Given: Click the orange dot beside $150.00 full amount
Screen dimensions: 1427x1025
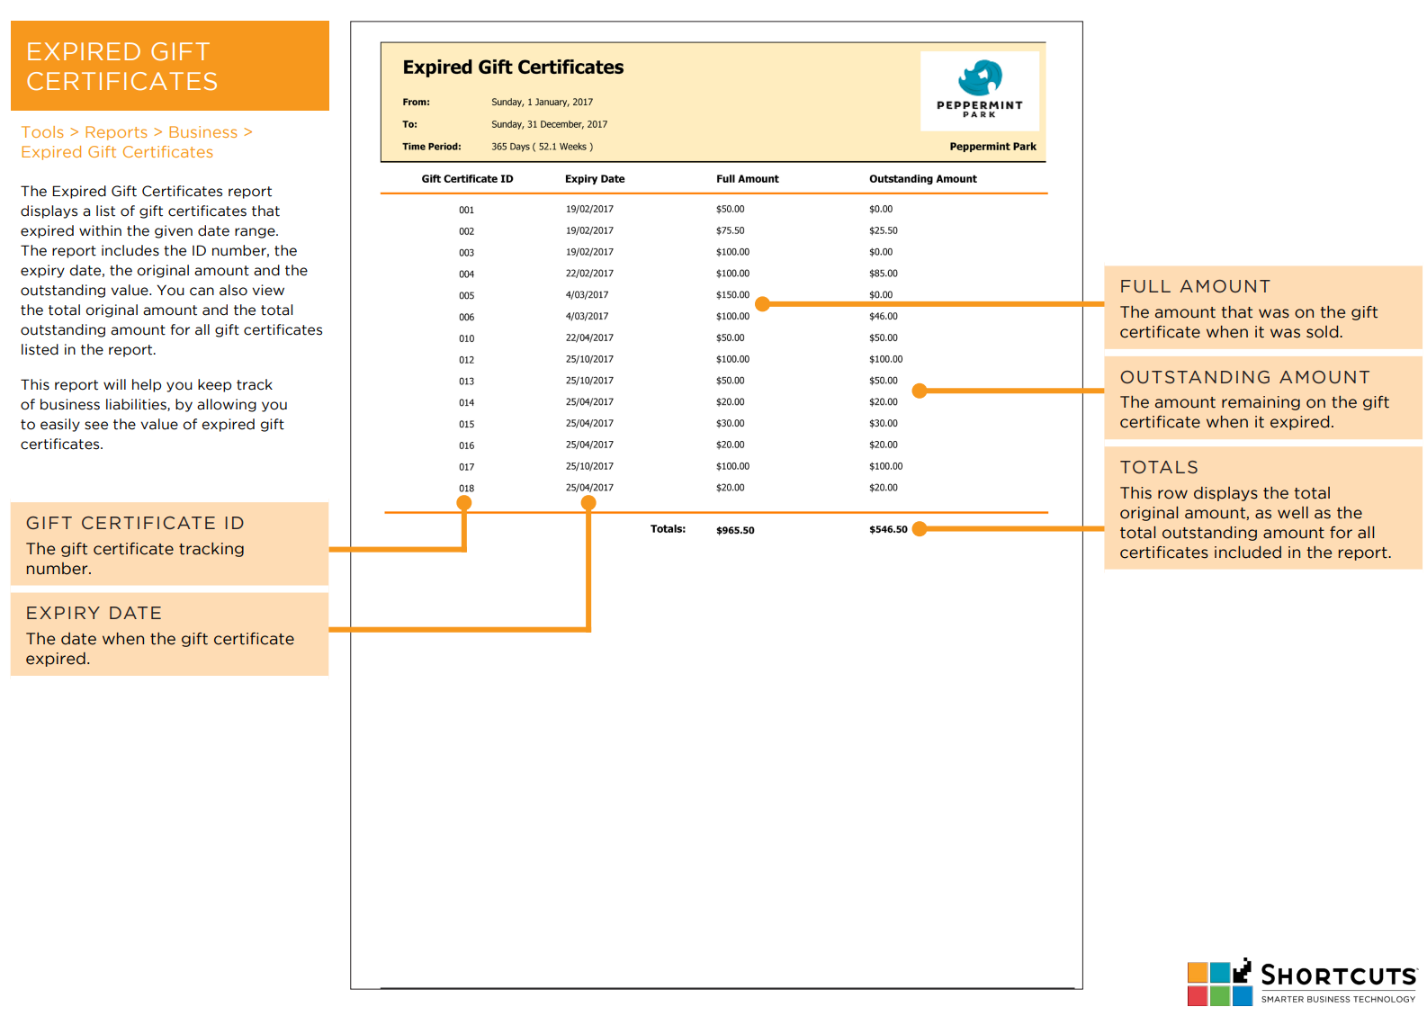Looking at the screenshot, I should pyautogui.click(x=762, y=304).
